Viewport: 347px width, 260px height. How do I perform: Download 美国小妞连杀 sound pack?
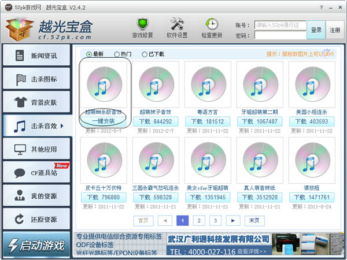312,121
